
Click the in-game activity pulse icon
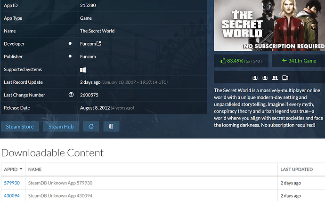coord(284,61)
